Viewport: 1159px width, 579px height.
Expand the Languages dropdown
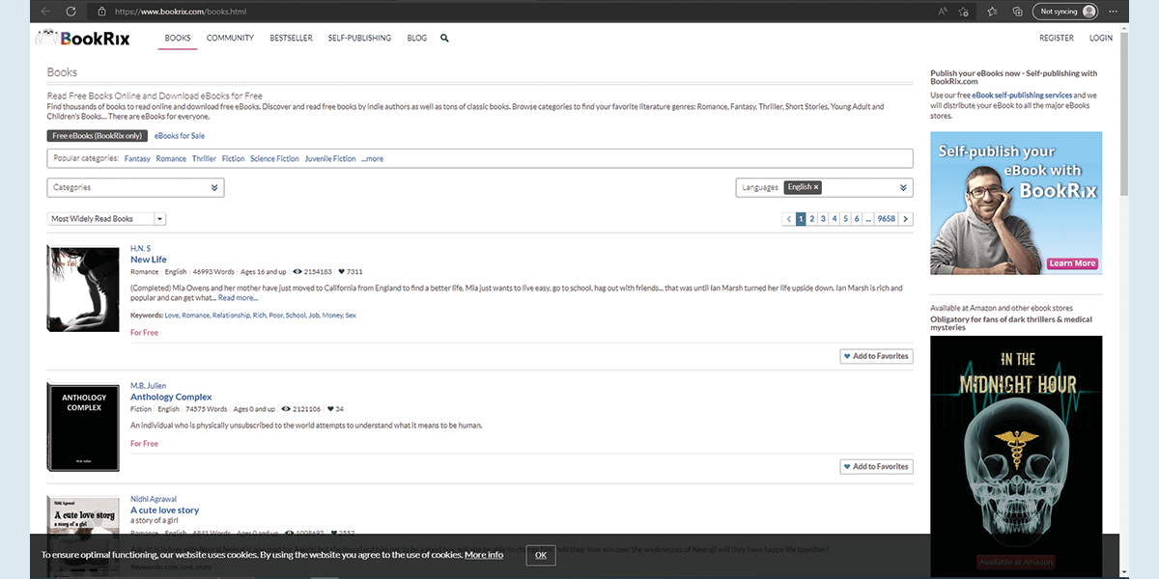(x=903, y=187)
